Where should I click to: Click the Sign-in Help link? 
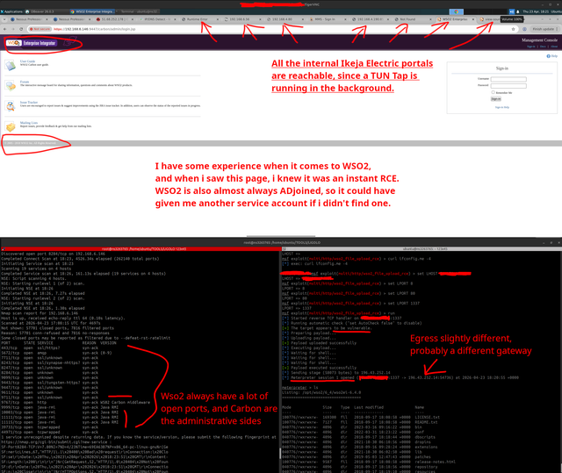point(501,107)
